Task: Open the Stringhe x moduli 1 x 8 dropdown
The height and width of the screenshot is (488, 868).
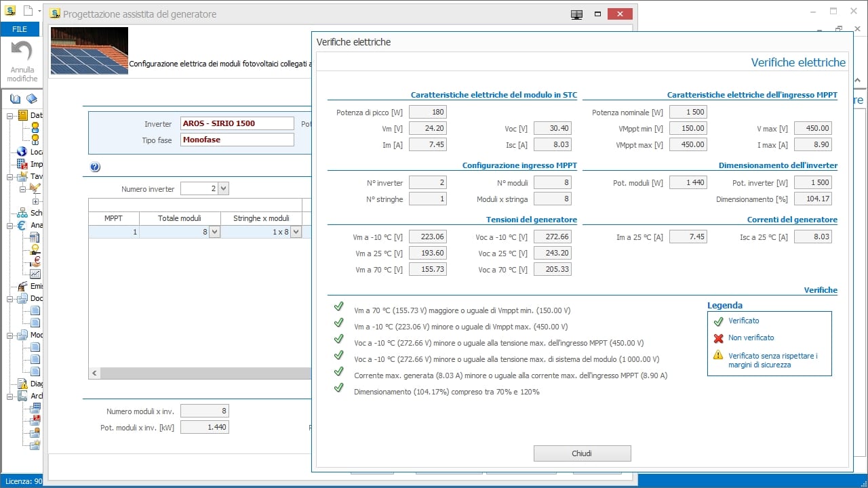Action: [296, 232]
